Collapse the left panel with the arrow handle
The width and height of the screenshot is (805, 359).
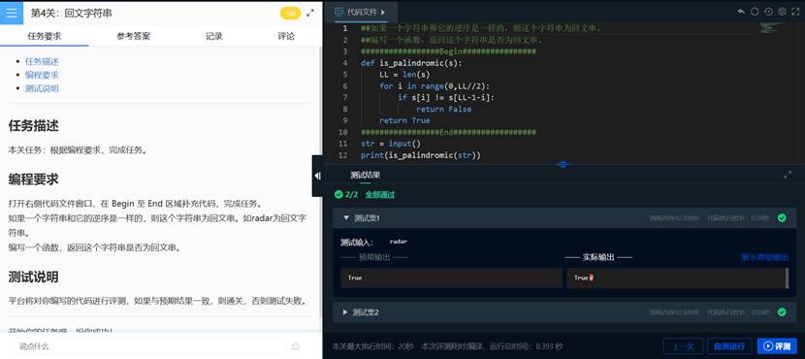[317, 176]
